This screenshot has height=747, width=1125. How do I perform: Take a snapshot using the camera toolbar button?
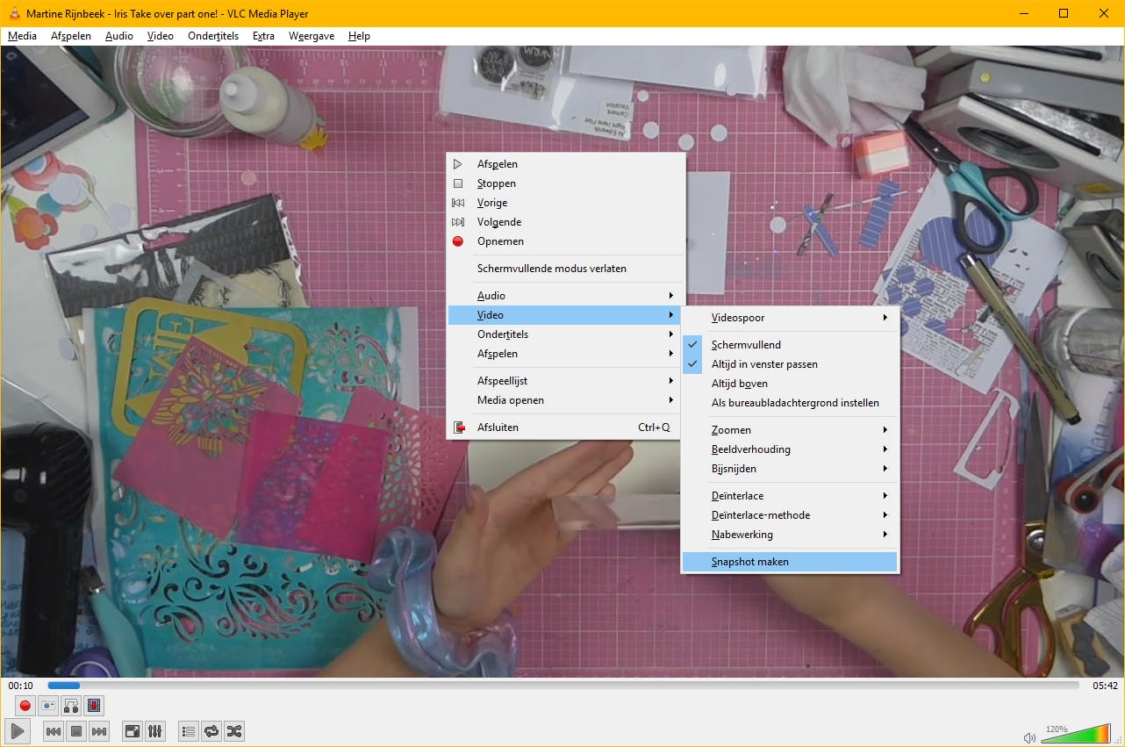click(48, 705)
